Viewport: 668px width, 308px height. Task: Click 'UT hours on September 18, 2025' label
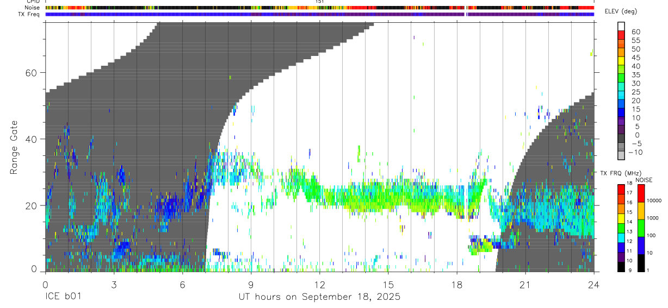pyautogui.click(x=319, y=297)
